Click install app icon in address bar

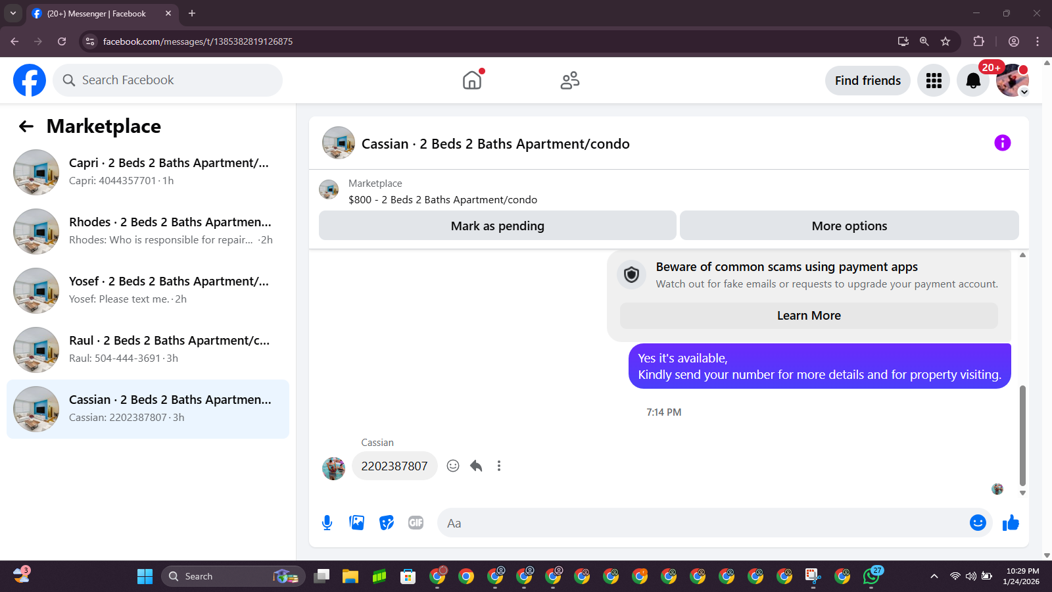coord(903,41)
